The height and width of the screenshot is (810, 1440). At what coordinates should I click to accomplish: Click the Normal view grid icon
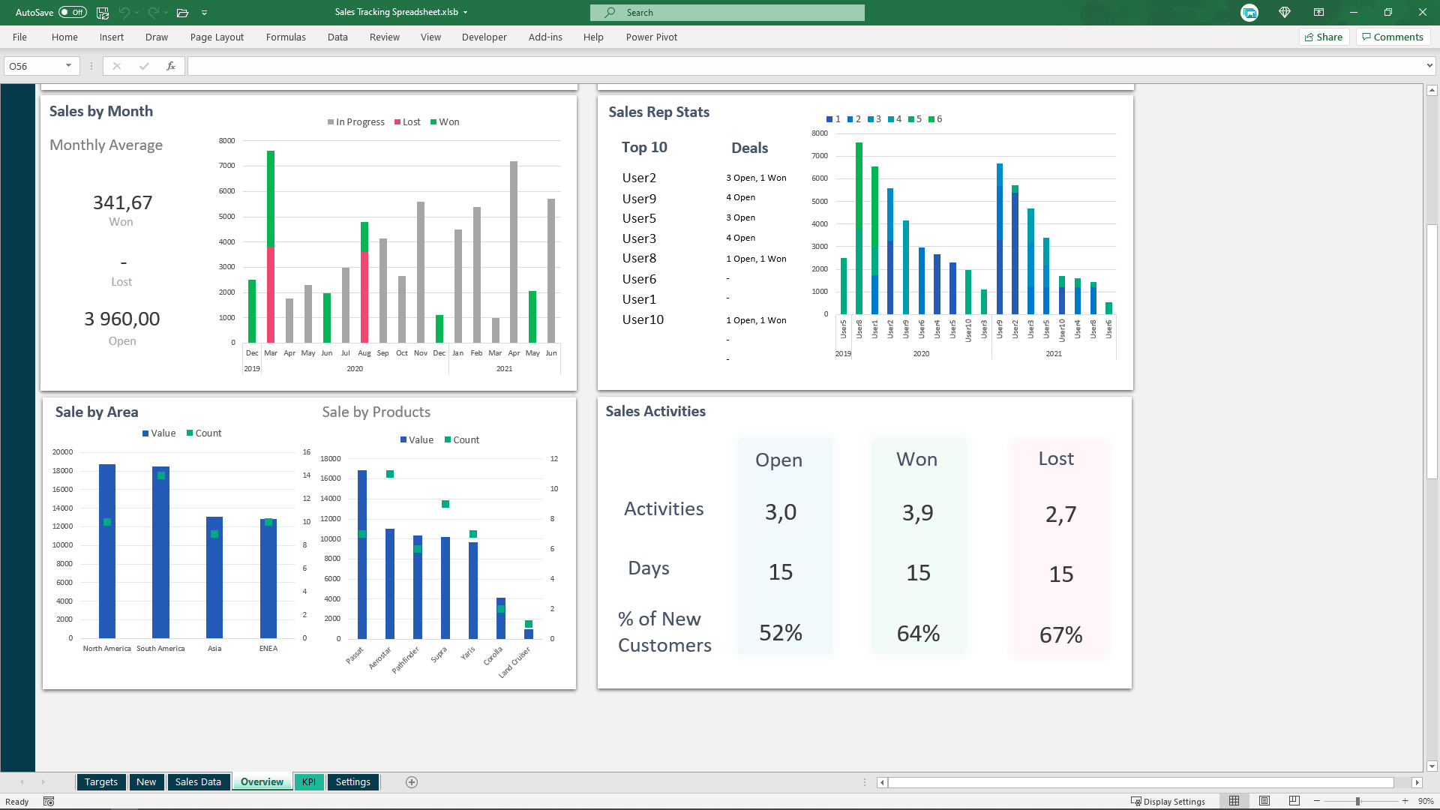1234,801
